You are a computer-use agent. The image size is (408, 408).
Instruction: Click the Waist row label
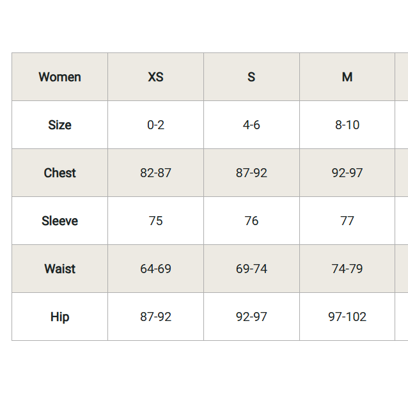pos(59,269)
